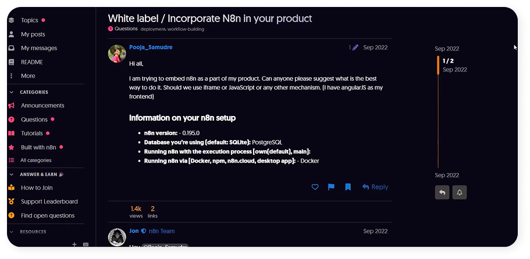Click the deployment tag
This screenshot has height=259, width=530.
pyautogui.click(x=153, y=29)
